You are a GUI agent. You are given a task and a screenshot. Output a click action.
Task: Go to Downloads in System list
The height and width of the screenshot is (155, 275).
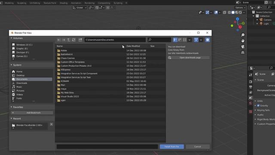[32, 83]
